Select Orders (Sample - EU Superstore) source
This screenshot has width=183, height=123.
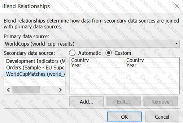point(35,68)
